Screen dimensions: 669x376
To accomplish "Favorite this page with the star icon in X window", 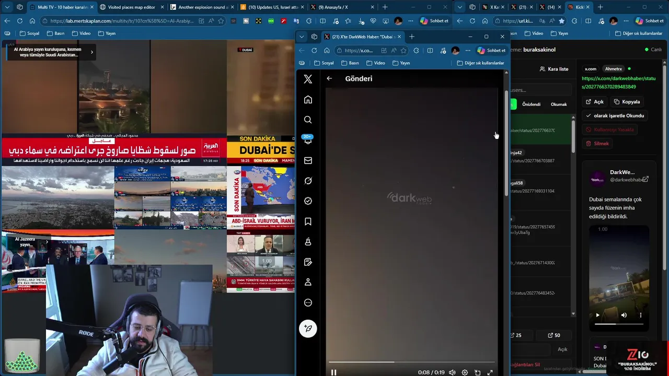I will (x=403, y=51).
